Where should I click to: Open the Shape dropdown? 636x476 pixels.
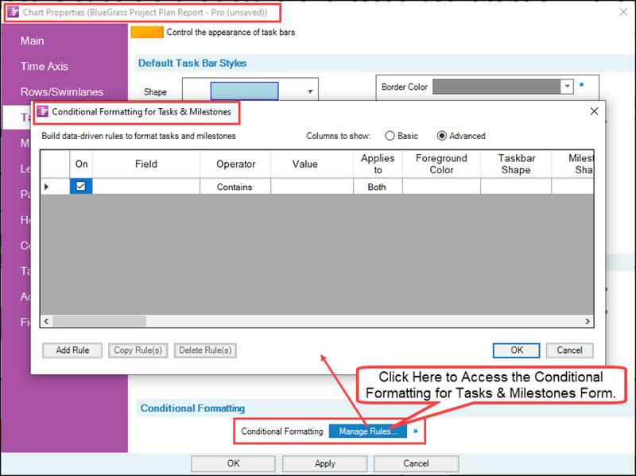[309, 91]
